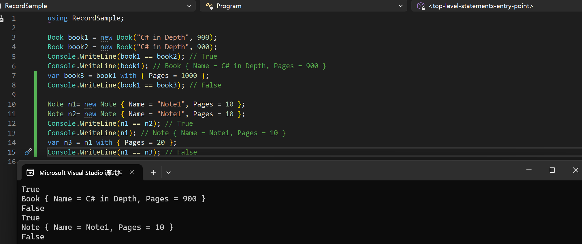Click the '// False' comment on line 8
582x244 pixels.
[x=205, y=85]
